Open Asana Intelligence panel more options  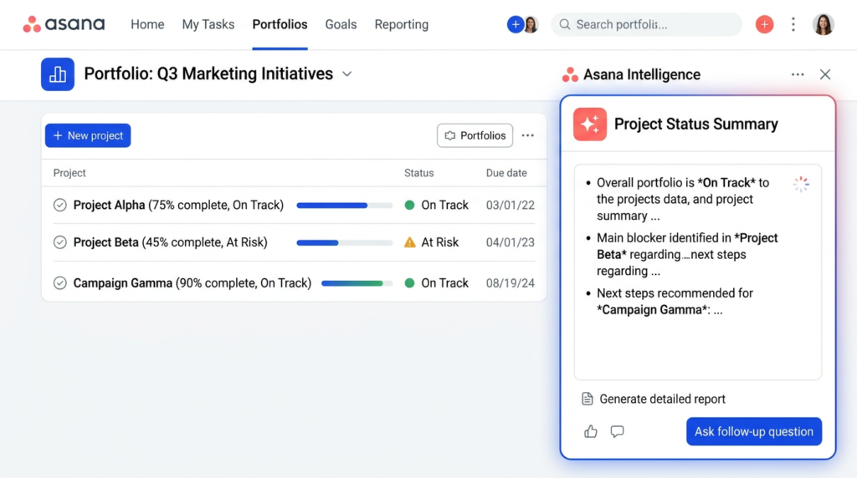[x=798, y=74]
